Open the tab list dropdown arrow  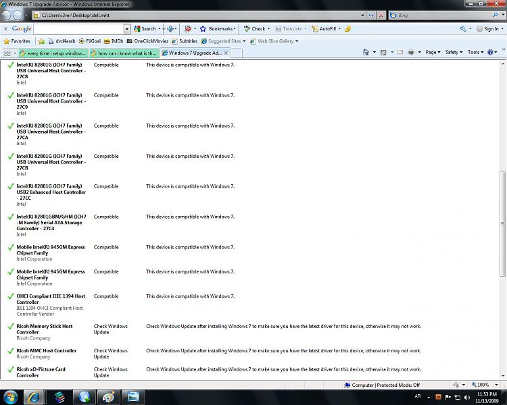[15, 53]
